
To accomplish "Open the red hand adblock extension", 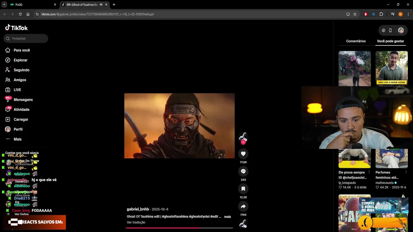I will (x=366, y=14).
